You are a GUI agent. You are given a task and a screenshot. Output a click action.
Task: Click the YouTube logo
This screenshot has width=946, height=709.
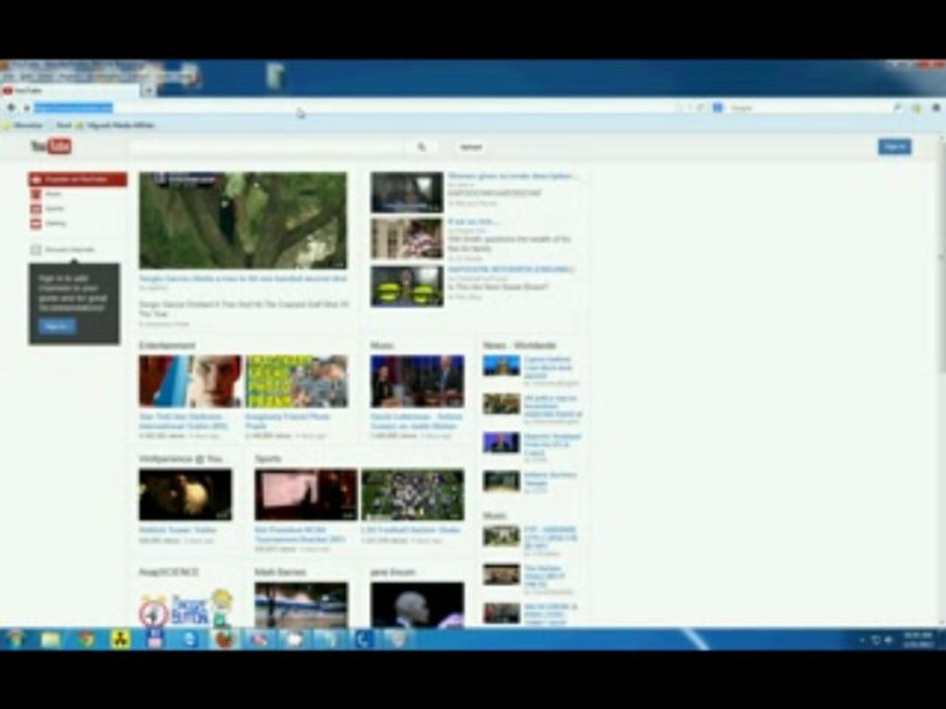click(x=51, y=147)
